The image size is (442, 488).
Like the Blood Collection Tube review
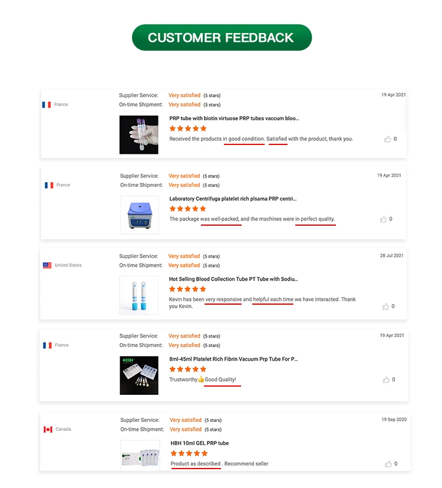[386, 306]
